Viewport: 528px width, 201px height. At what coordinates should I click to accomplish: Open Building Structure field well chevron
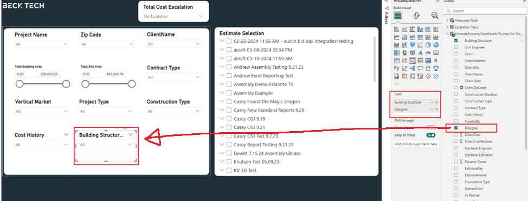[x=432, y=102]
